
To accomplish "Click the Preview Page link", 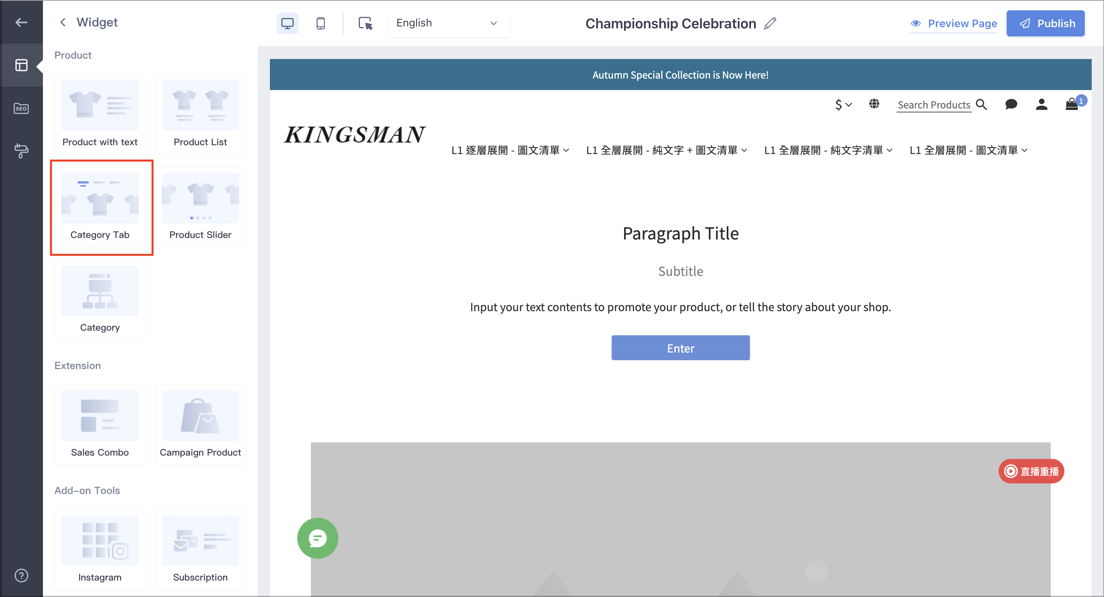I will tap(954, 23).
